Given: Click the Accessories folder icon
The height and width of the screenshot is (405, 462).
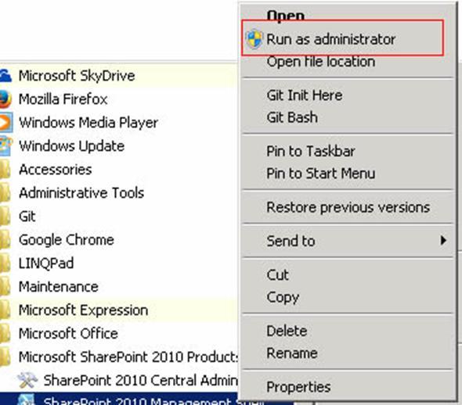Looking at the screenshot, I should click(x=5, y=170).
